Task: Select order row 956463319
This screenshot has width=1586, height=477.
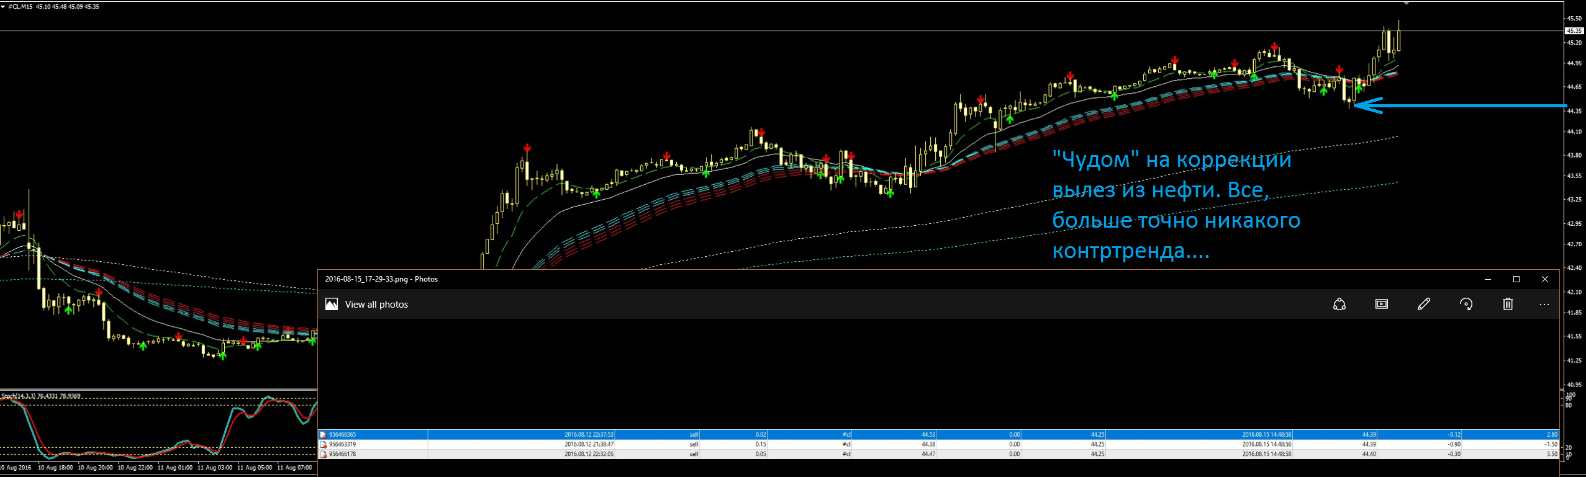Action: pos(938,444)
